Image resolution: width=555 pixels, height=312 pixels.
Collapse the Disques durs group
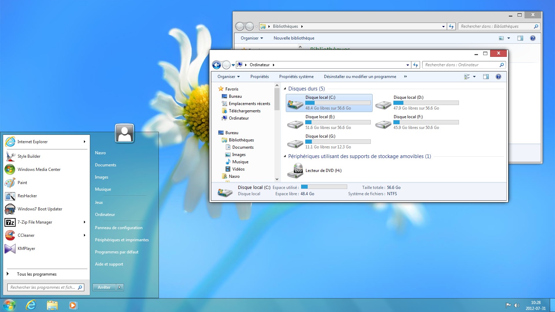285,89
